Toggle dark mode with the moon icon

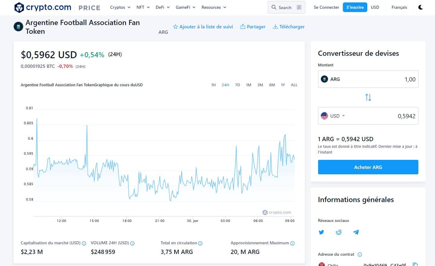420,7
